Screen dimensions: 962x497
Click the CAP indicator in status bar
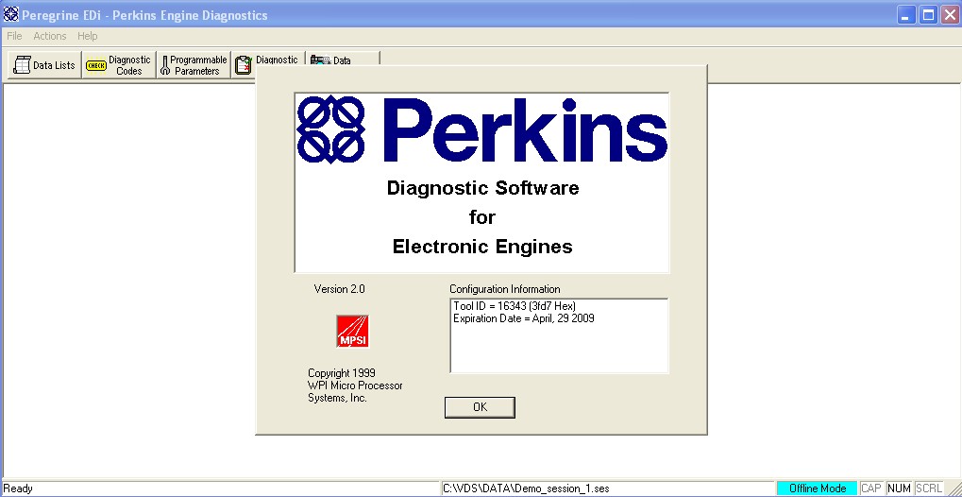(871, 488)
